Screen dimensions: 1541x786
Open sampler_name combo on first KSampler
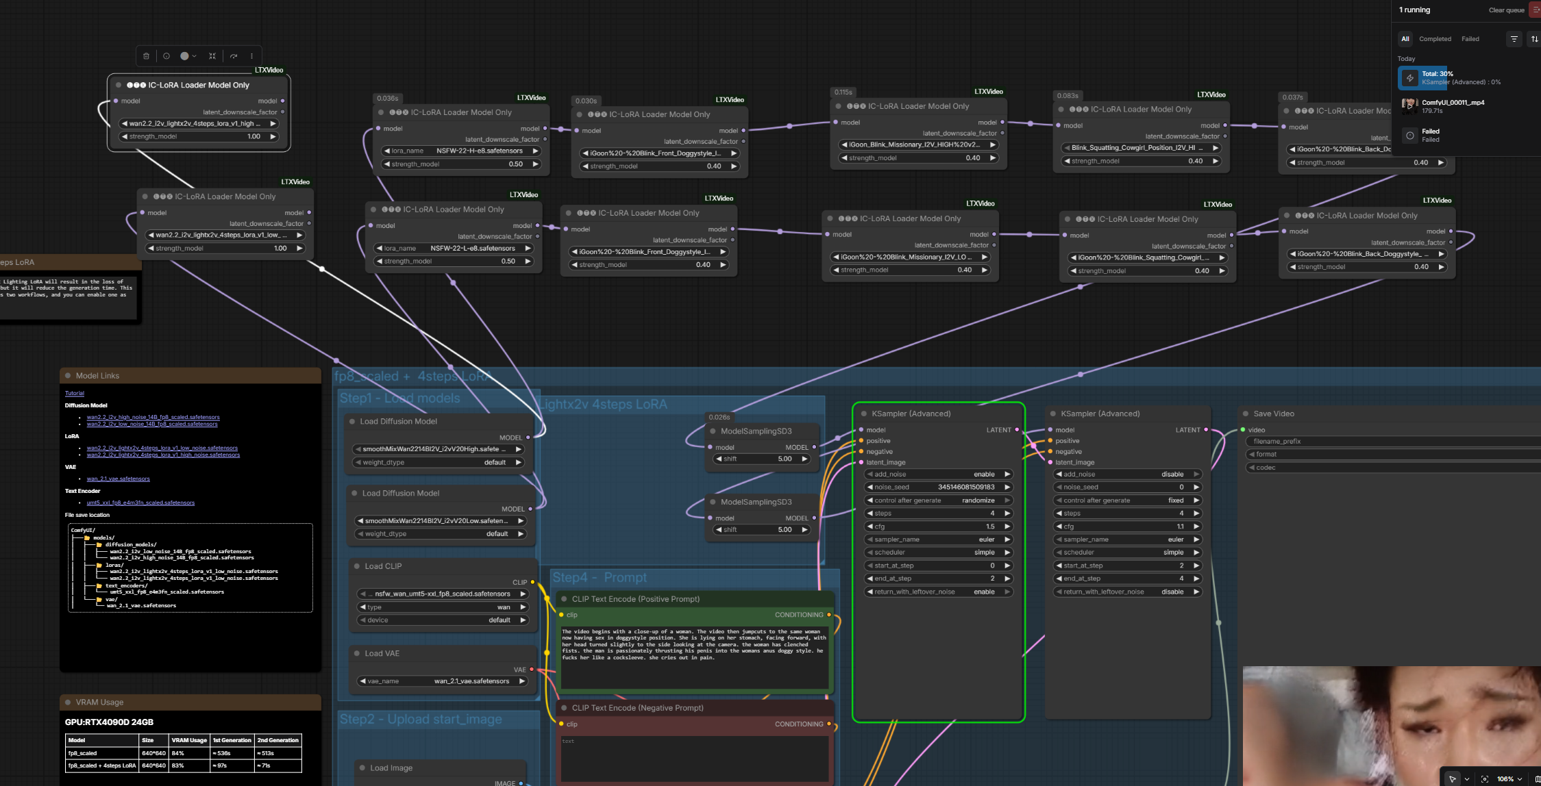(x=937, y=540)
